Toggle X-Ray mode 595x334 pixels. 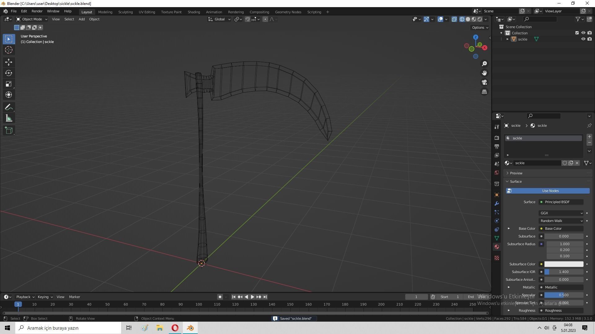pos(454,19)
